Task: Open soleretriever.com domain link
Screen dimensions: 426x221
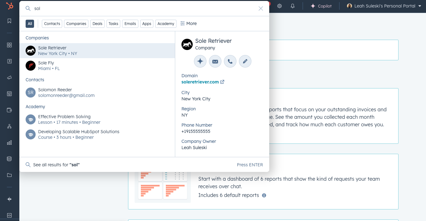Action: click(200, 82)
